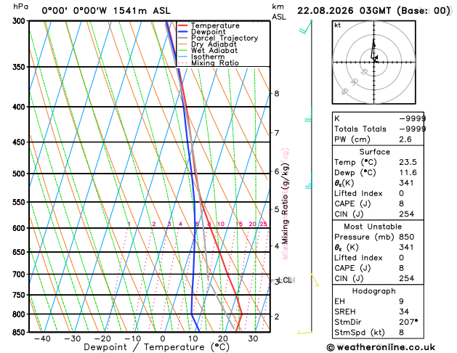
Task: Click the 'Most Unstable' section heading
Action: tap(373, 227)
